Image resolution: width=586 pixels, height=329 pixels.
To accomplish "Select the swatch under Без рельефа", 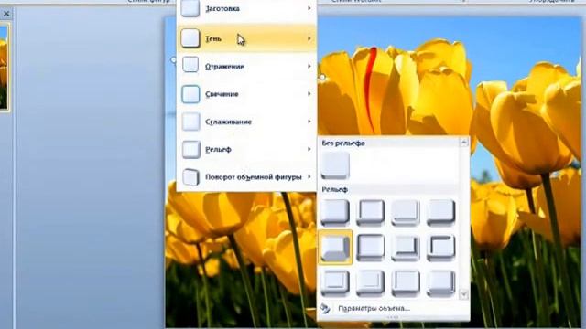I will (x=335, y=165).
